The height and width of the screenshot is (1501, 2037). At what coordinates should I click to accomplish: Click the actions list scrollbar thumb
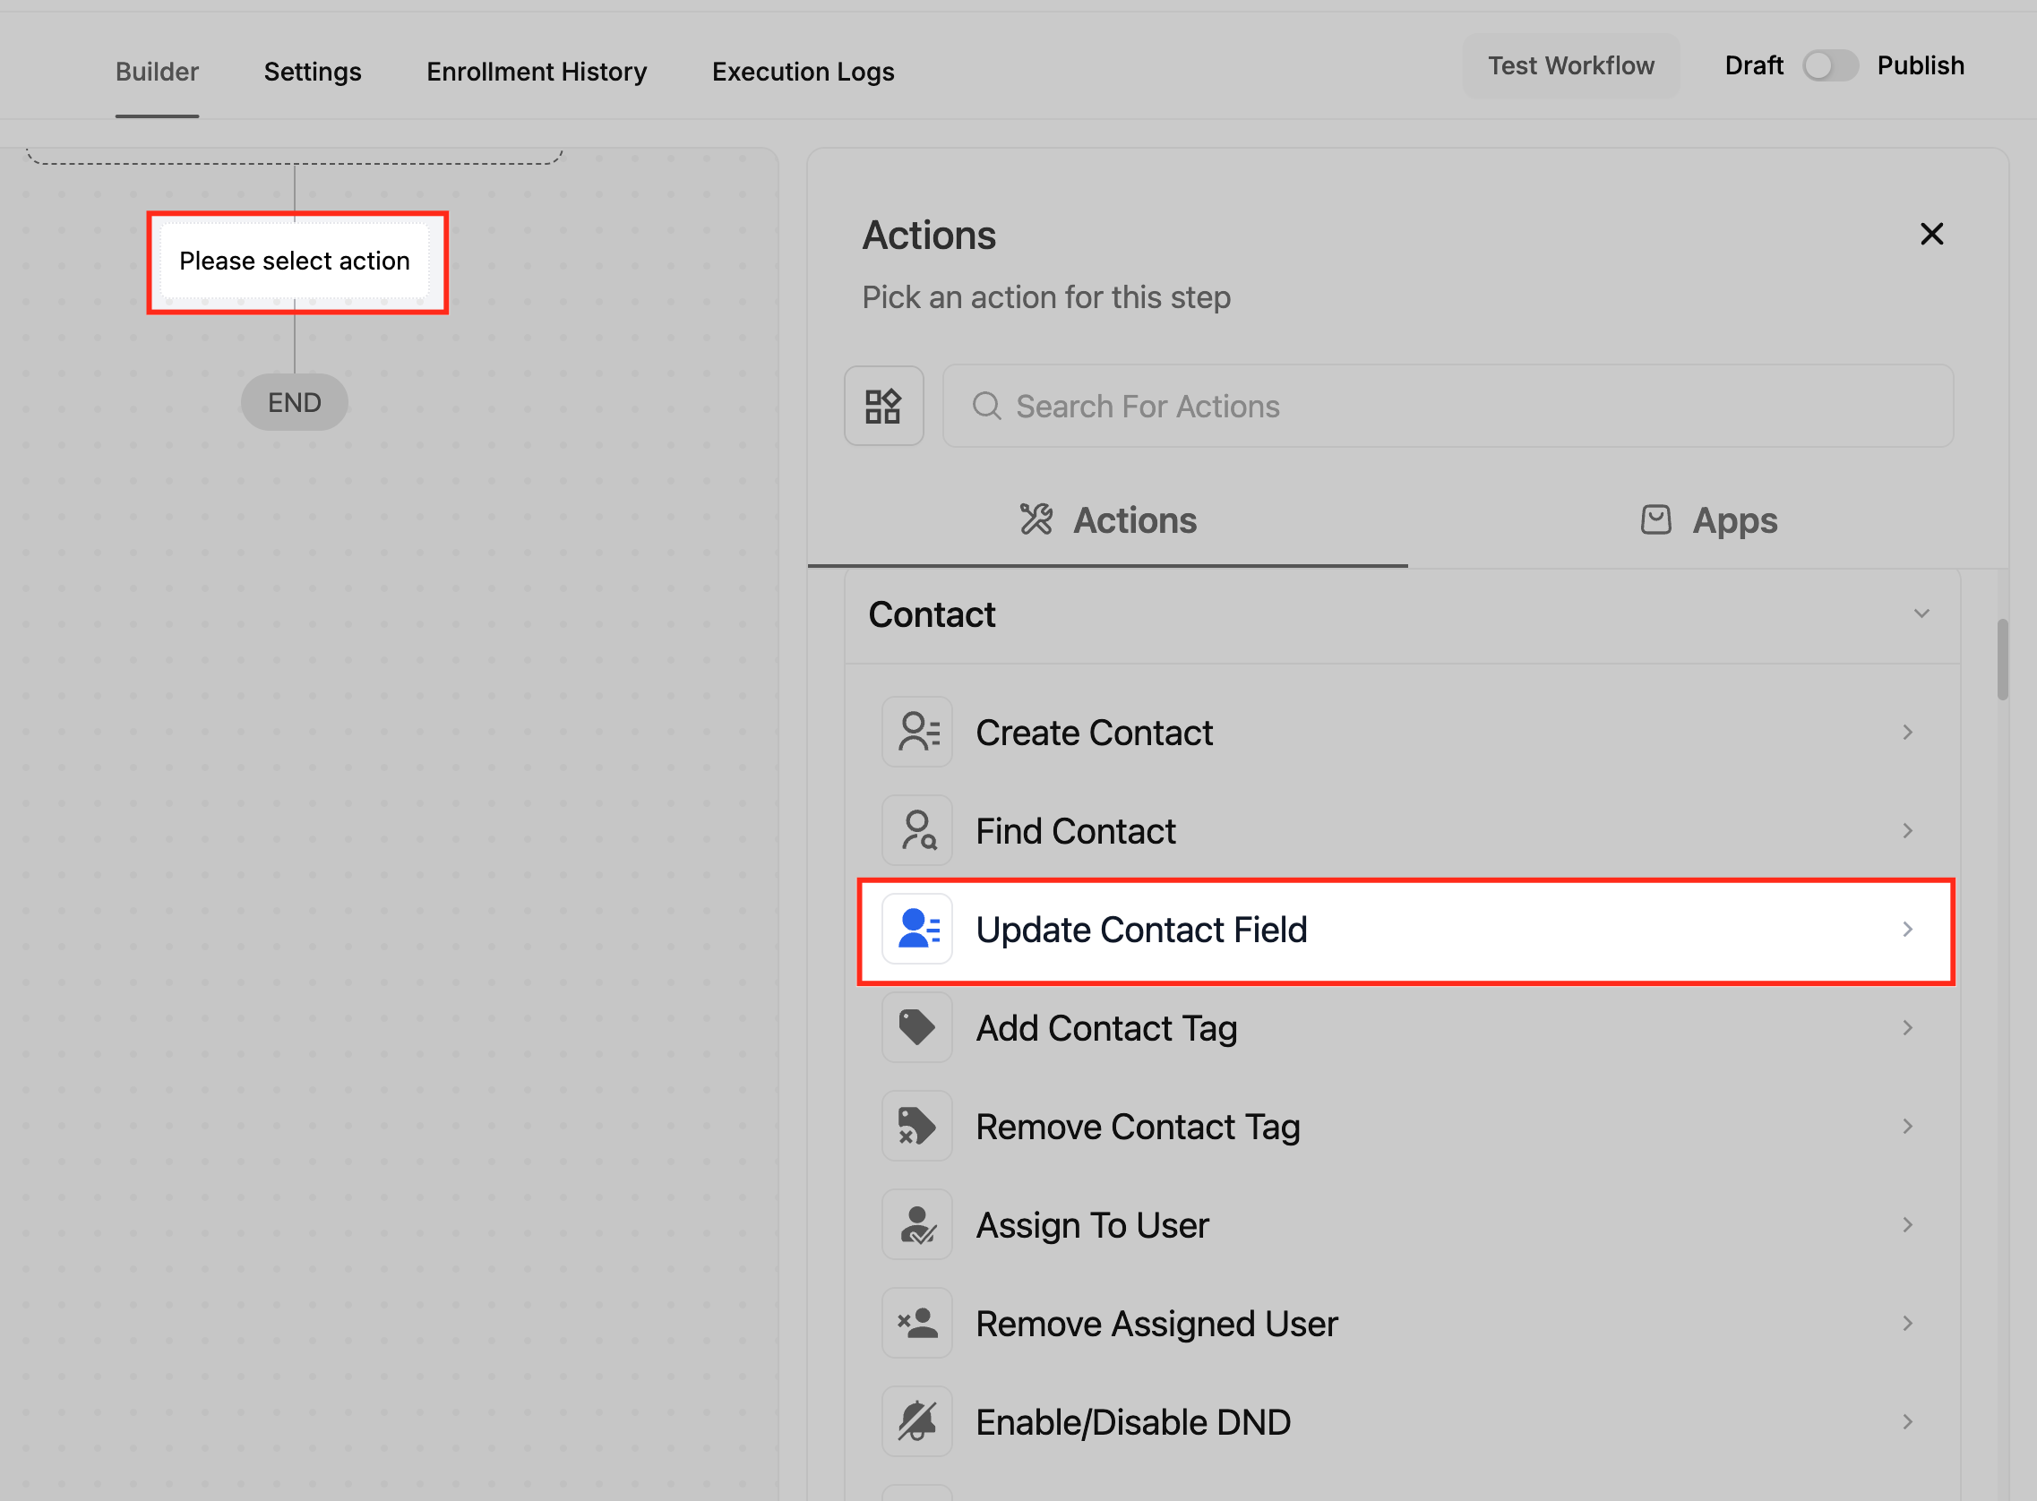pyautogui.click(x=2001, y=660)
